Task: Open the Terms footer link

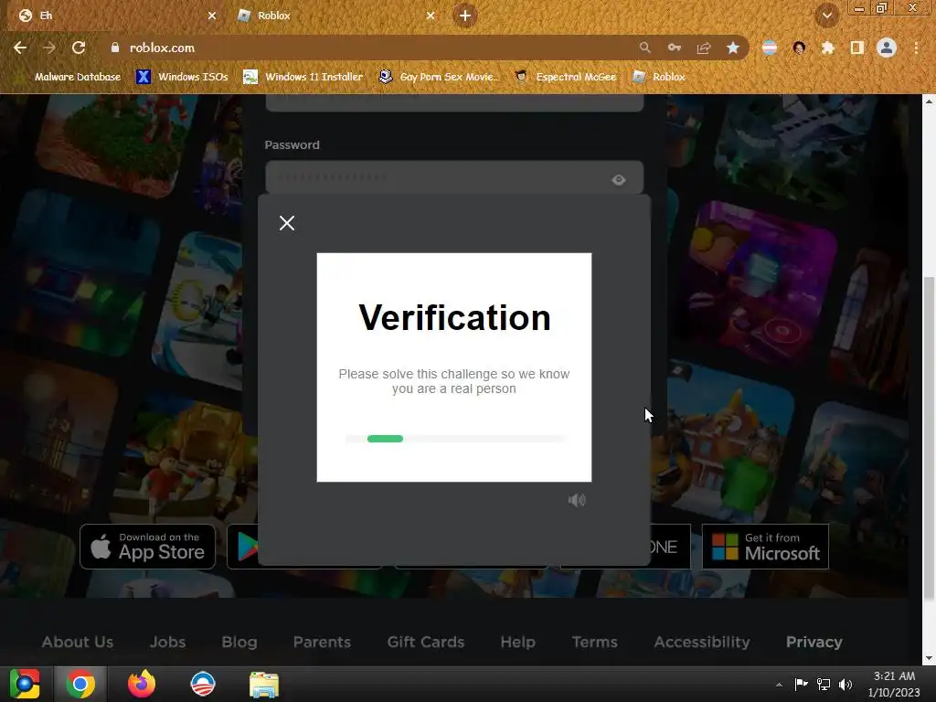Action: pyautogui.click(x=594, y=642)
